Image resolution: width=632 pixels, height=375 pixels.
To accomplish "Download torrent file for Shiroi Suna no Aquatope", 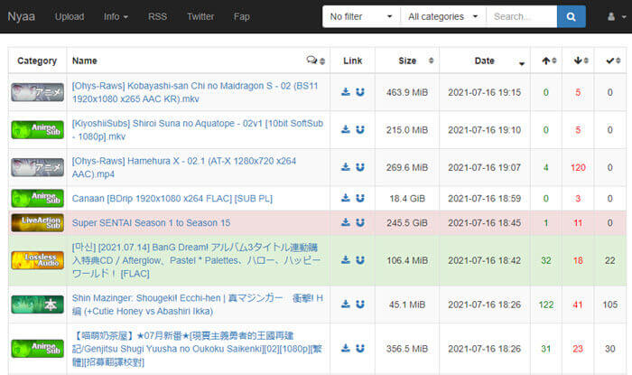I will tap(346, 129).
